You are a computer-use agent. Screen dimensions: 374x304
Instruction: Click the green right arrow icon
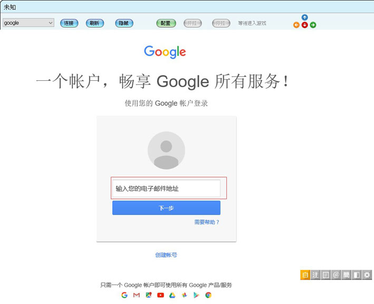313,25
